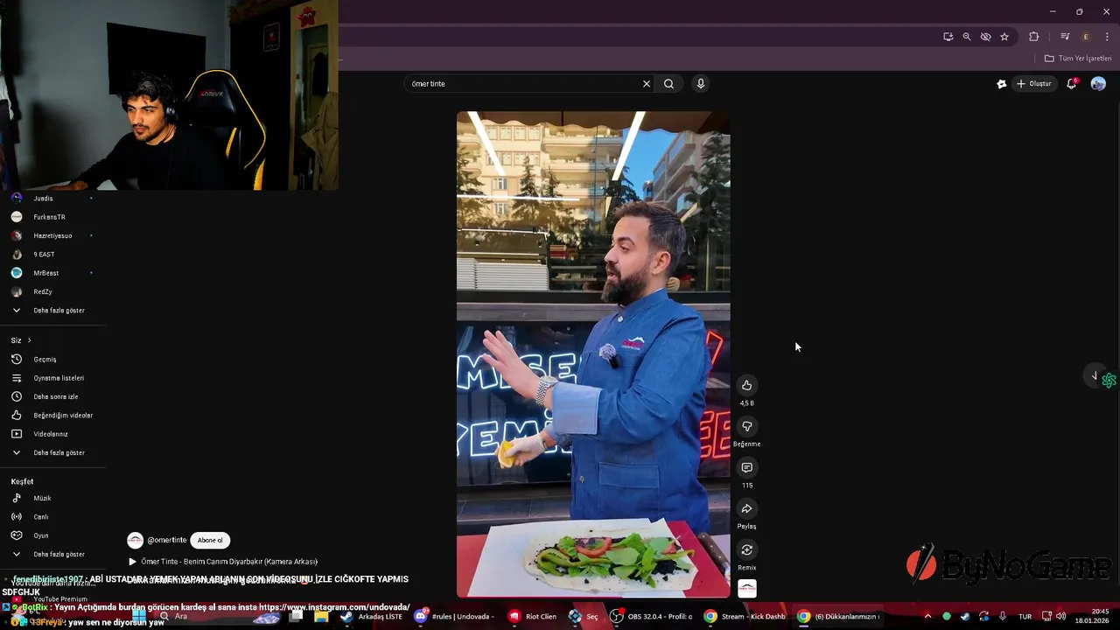This screenshot has height=630, width=1120.
Task: Open the volume control in system tray
Action: (x=1060, y=616)
